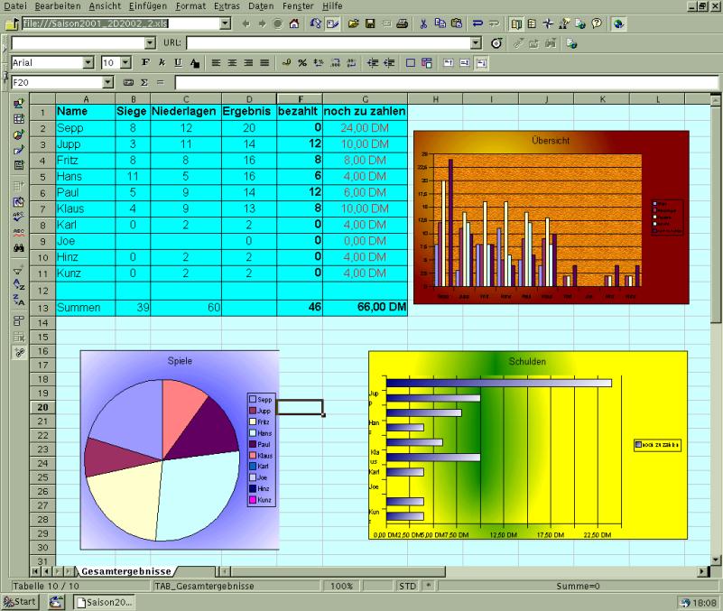Screen dimensions: 723x611
Task: Toggle STD selection mode in status bar
Action: [x=408, y=586]
